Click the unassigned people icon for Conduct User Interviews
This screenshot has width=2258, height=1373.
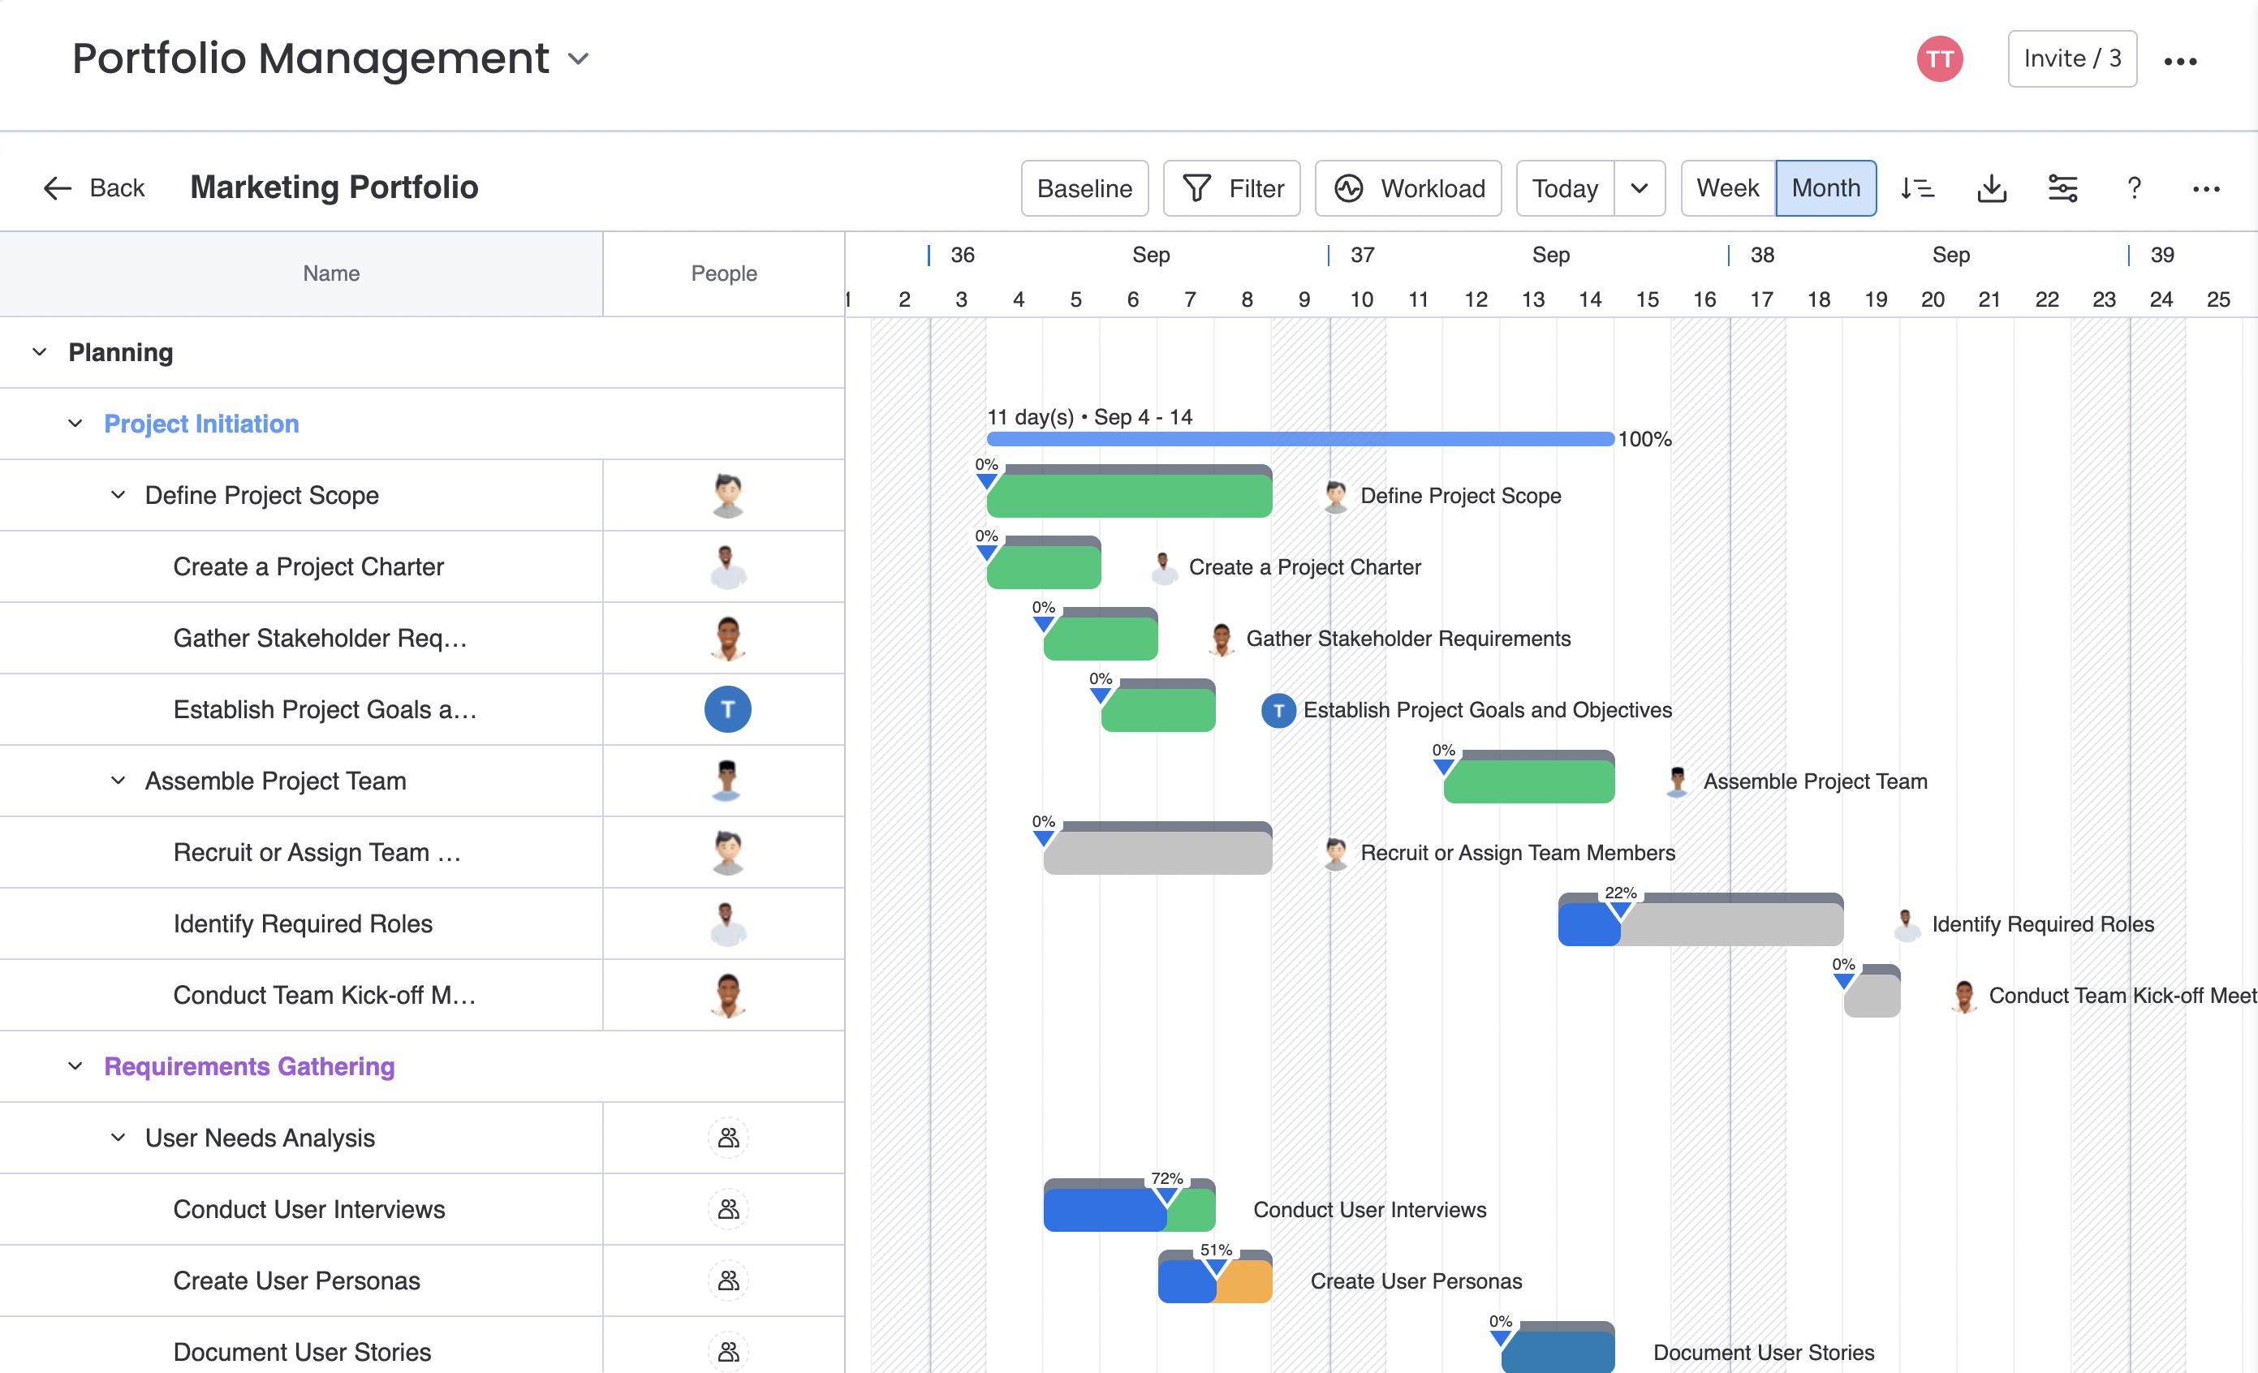coord(727,1209)
